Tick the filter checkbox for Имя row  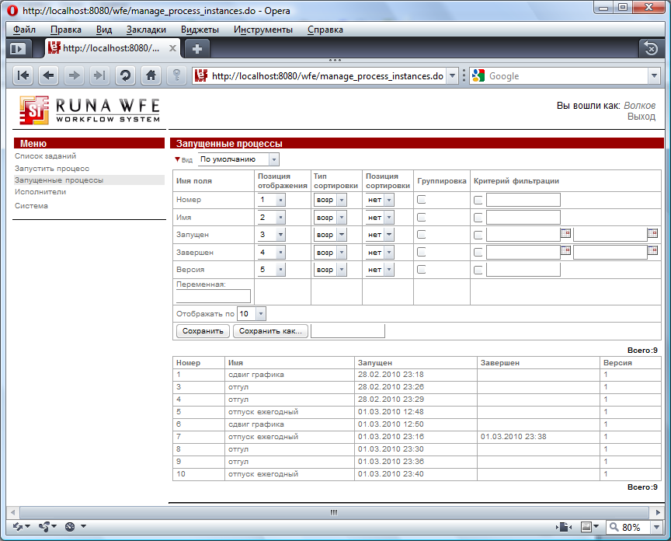[x=478, y=218]
